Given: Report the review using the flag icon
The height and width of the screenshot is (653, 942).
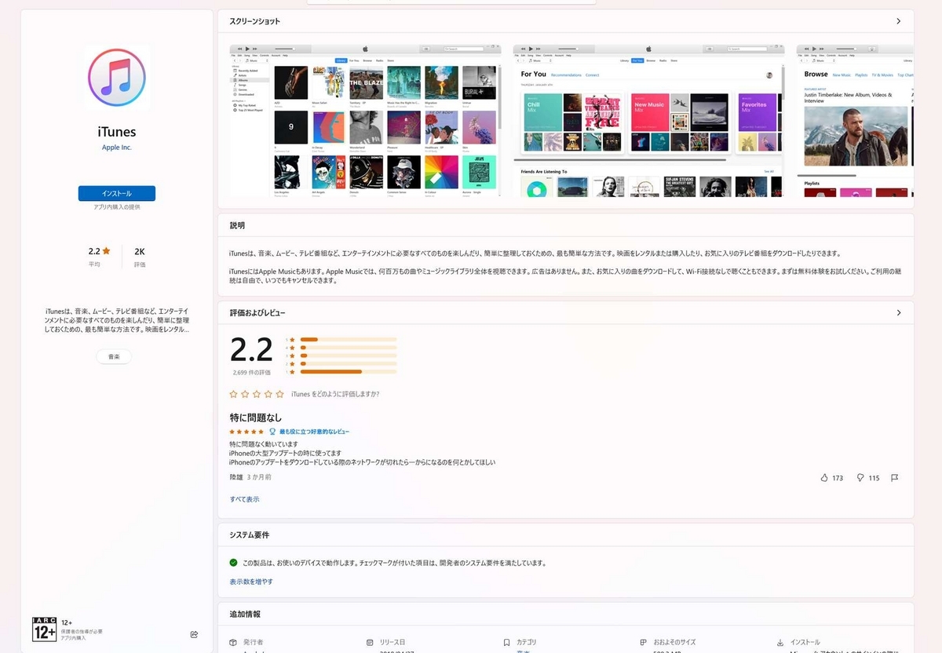Looking at the screenshot, I should point(894,477).
